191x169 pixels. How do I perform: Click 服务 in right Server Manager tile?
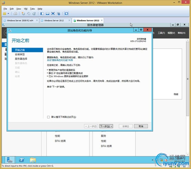coord(103,136)
